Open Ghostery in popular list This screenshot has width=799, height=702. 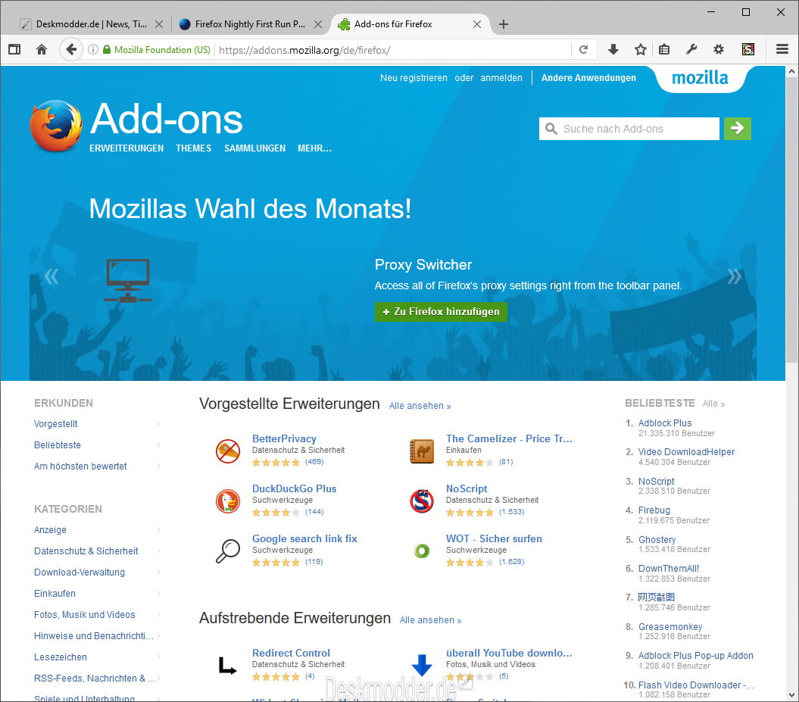(657, 539)
